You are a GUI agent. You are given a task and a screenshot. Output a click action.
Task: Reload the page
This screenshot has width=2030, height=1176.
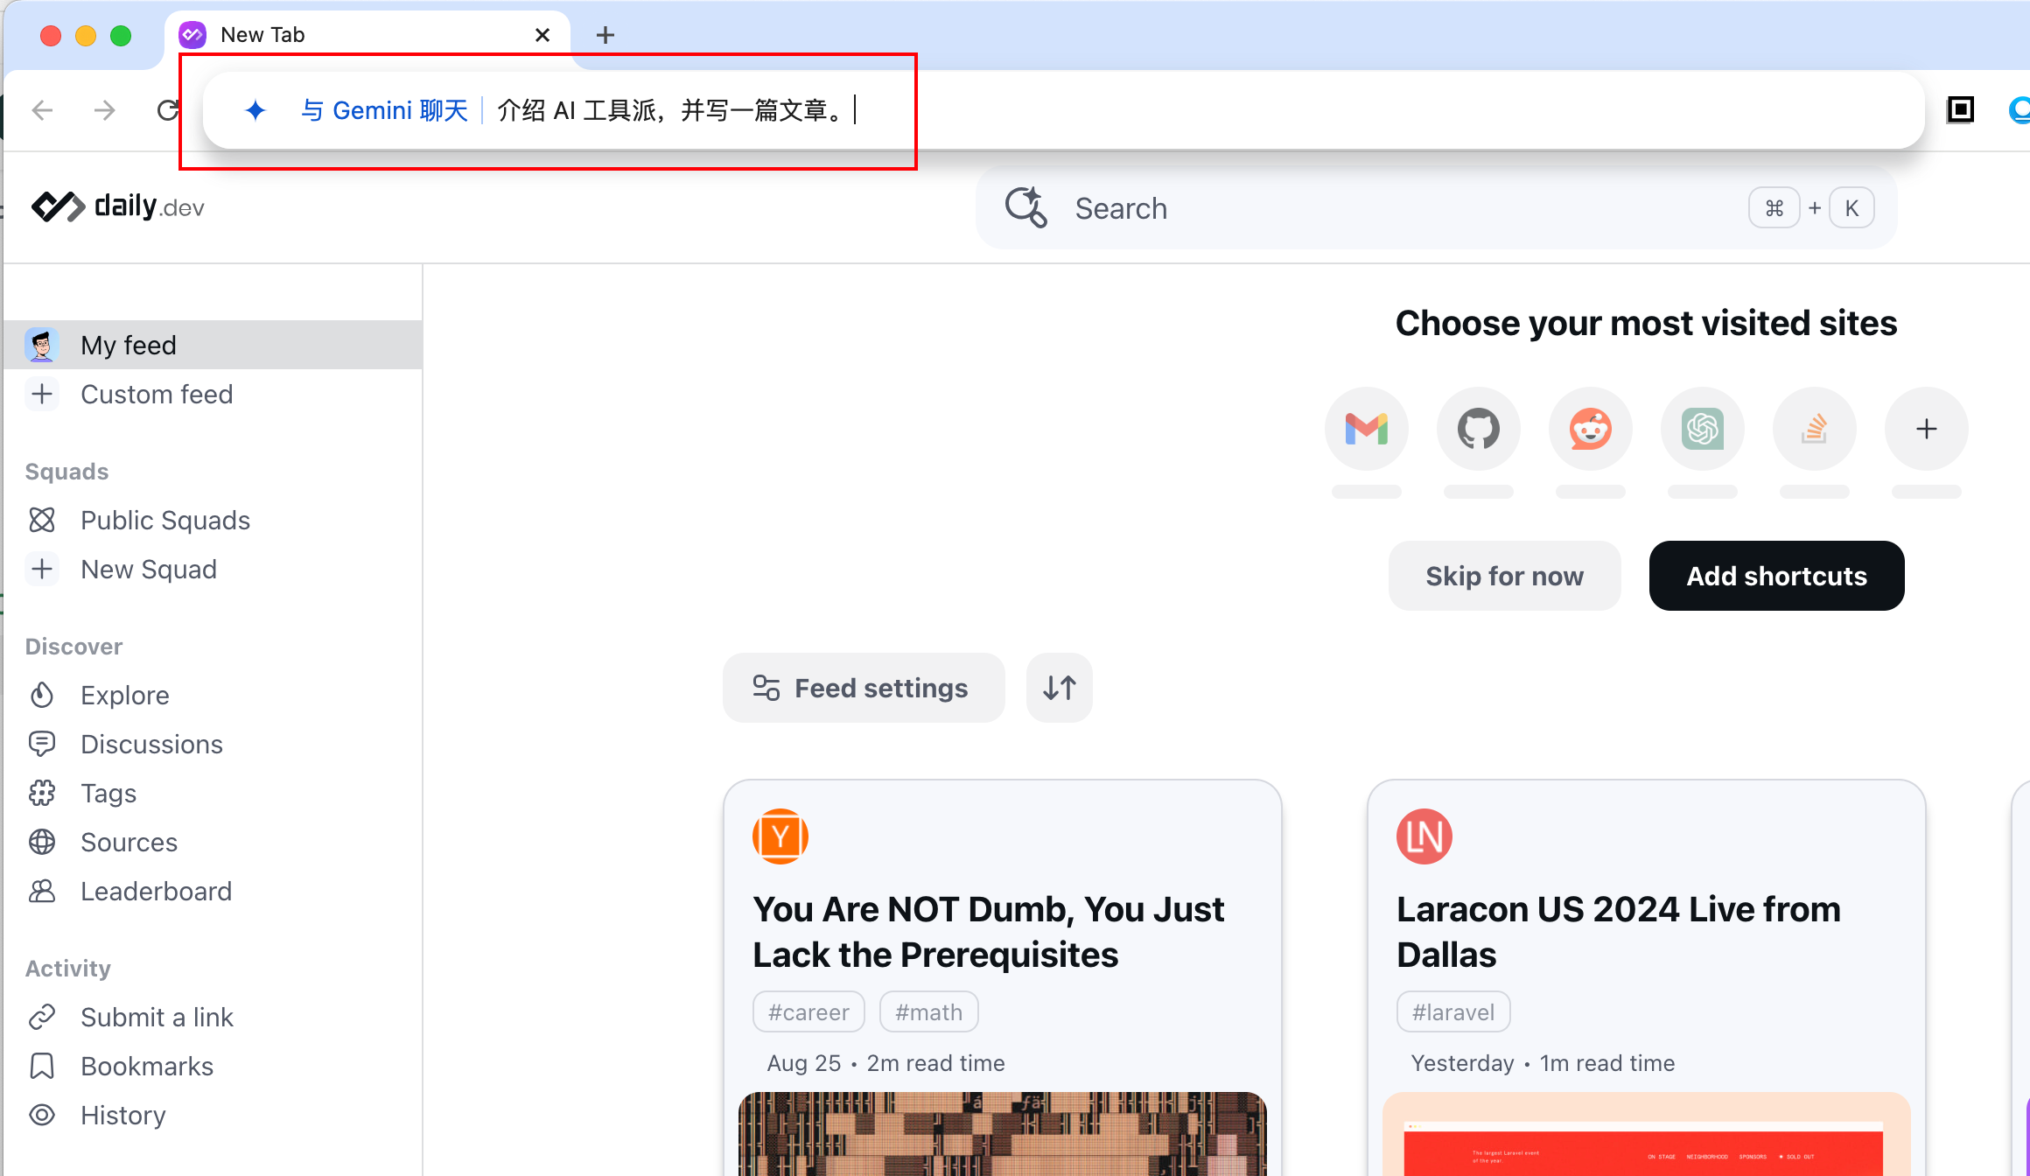(168, 110)
